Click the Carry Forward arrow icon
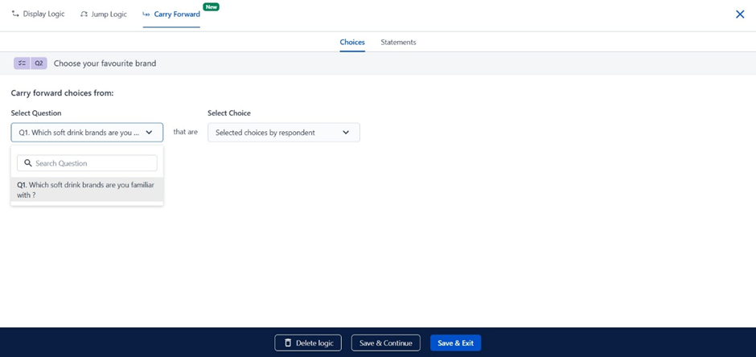This screenshot has width=756, height=357. point(146,14)
